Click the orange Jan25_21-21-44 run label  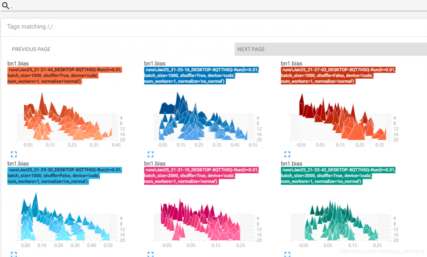click(x=65, y=75)
